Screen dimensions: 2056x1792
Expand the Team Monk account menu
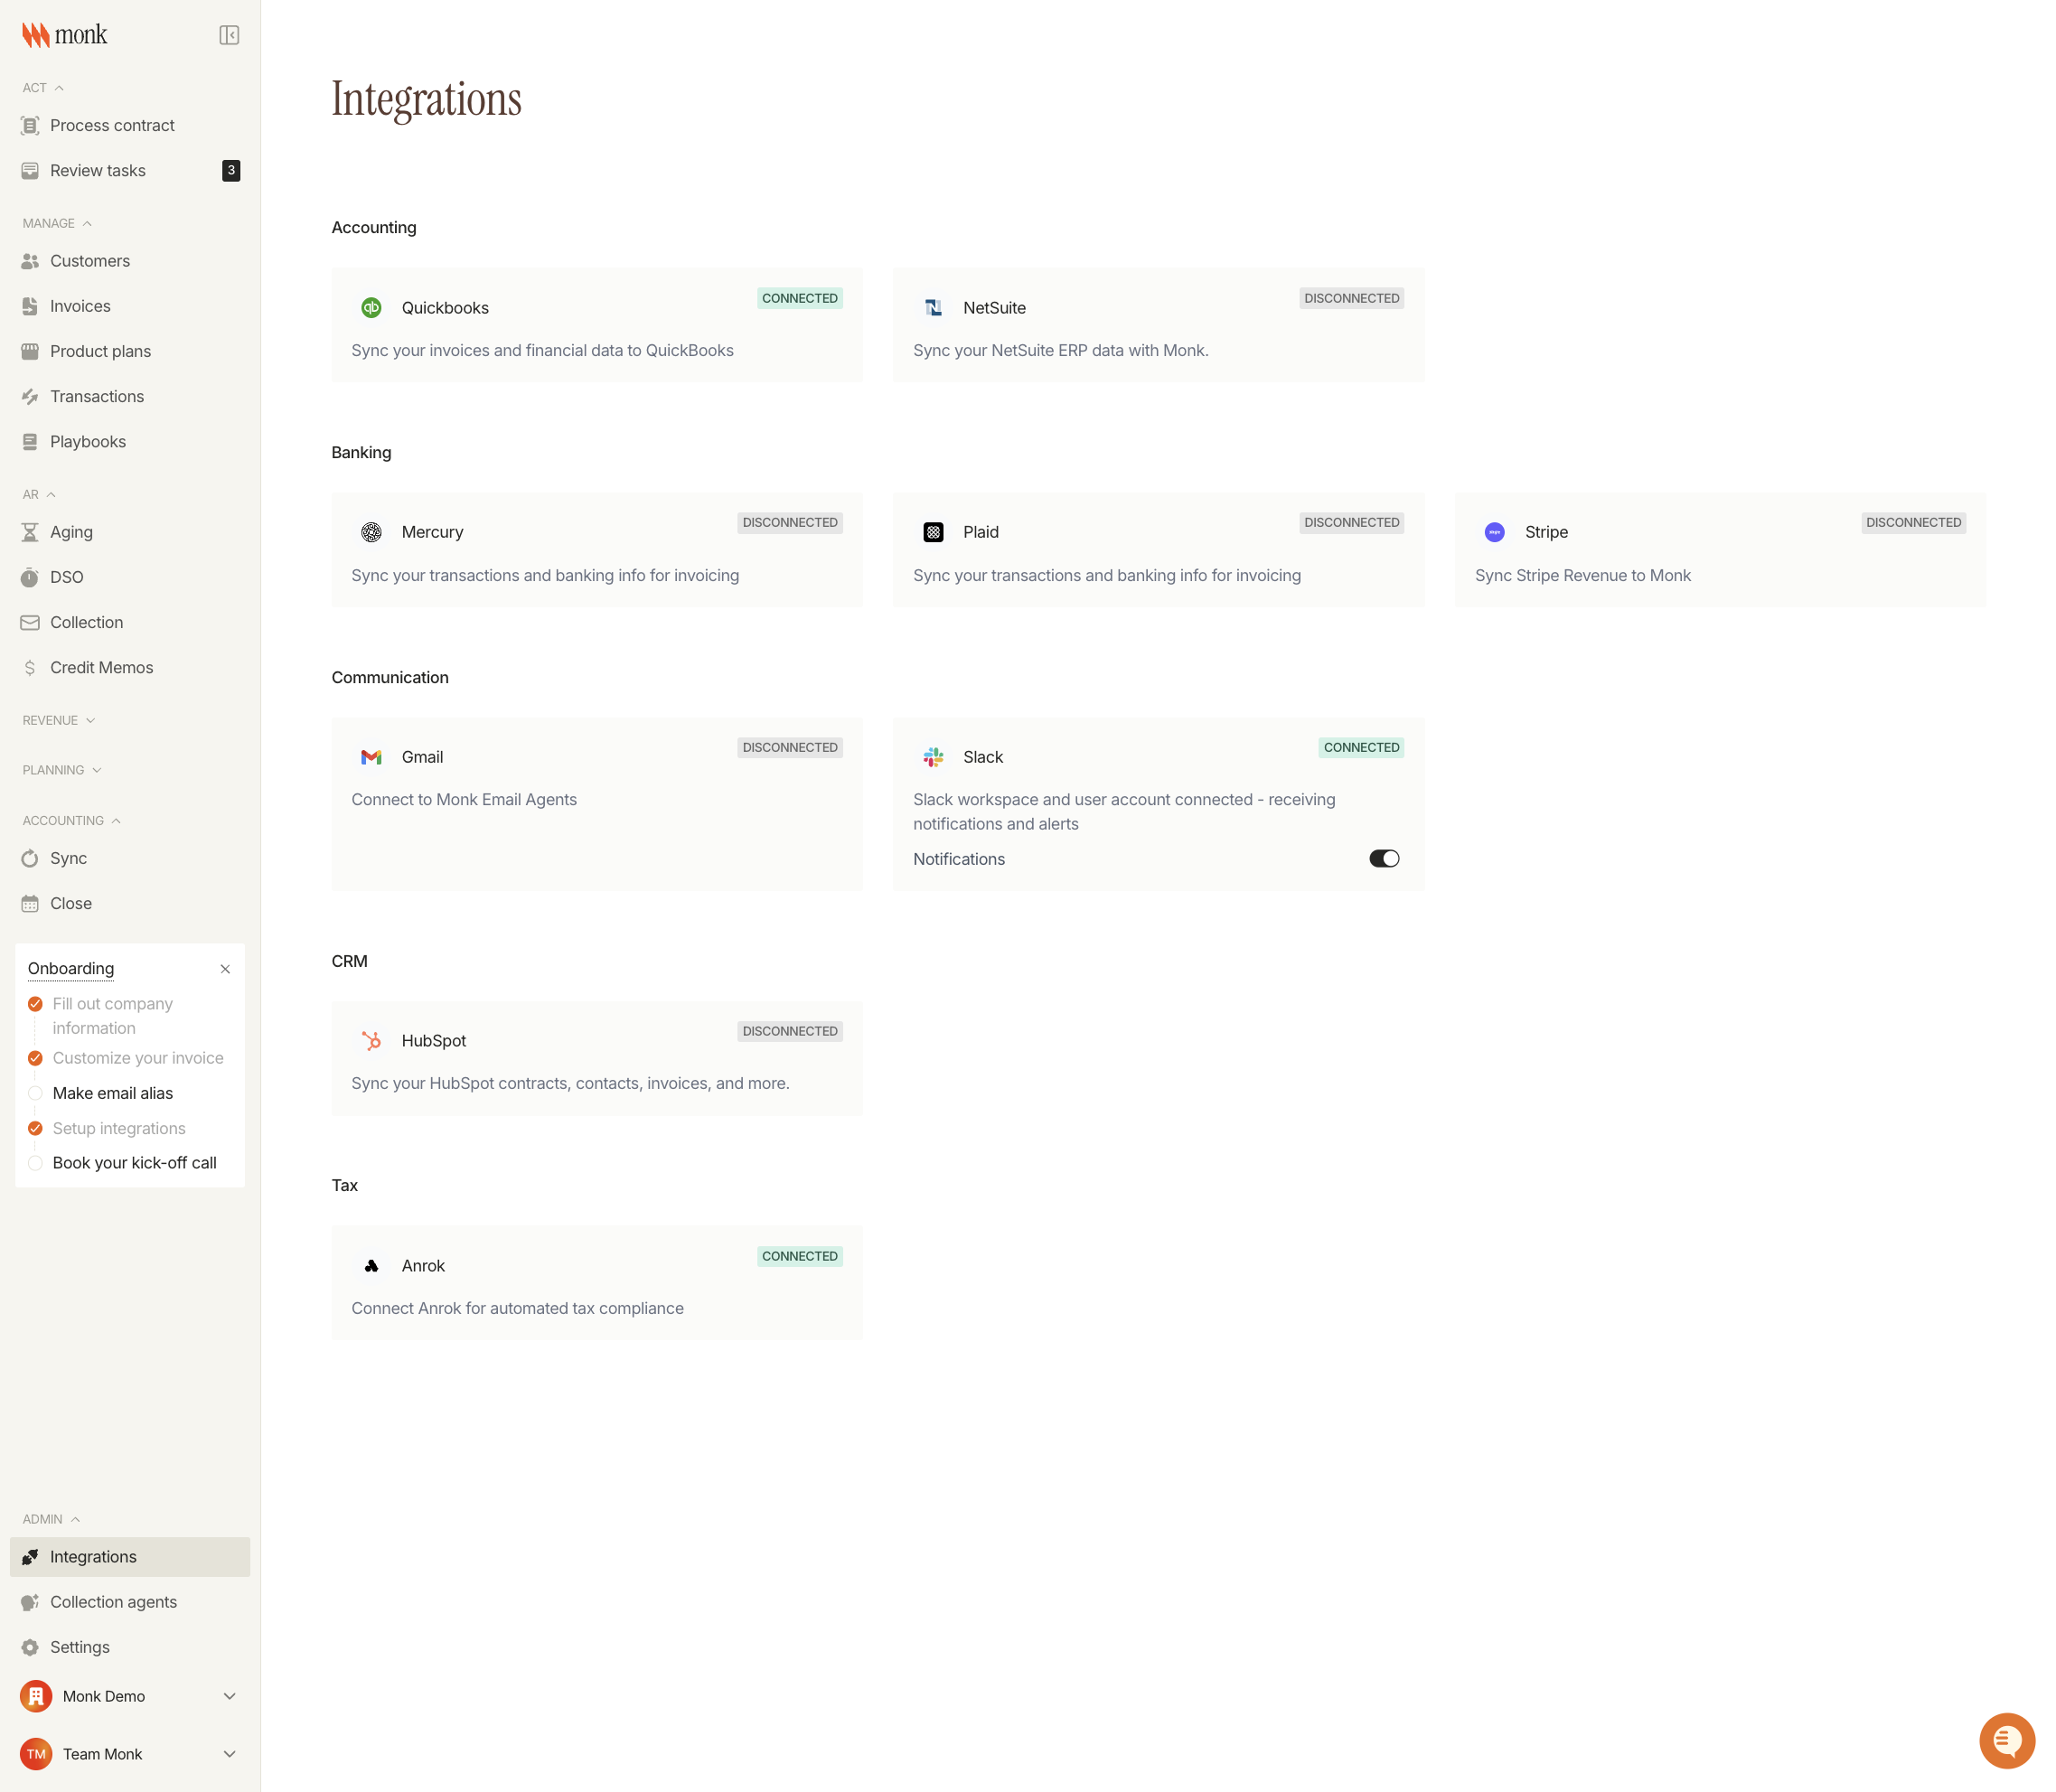(x=229, y=1753)
